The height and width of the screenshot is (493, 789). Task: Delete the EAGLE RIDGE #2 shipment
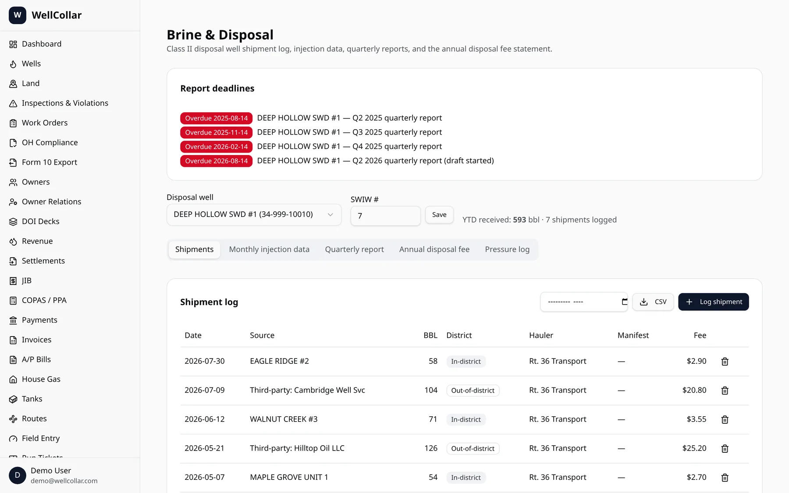pos(725,362)
